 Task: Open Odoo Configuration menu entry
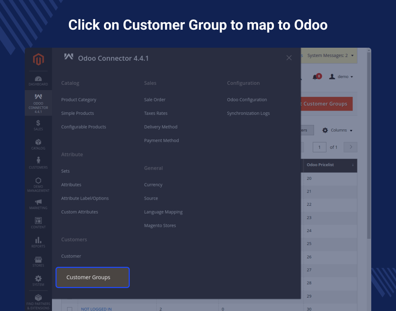point(247,100)
